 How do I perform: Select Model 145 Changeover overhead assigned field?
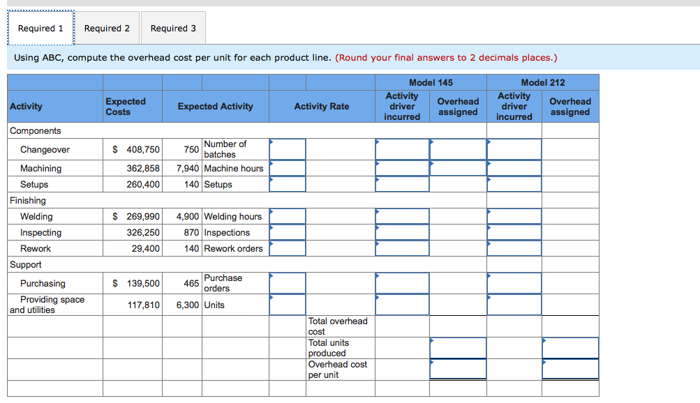[458, 149]
